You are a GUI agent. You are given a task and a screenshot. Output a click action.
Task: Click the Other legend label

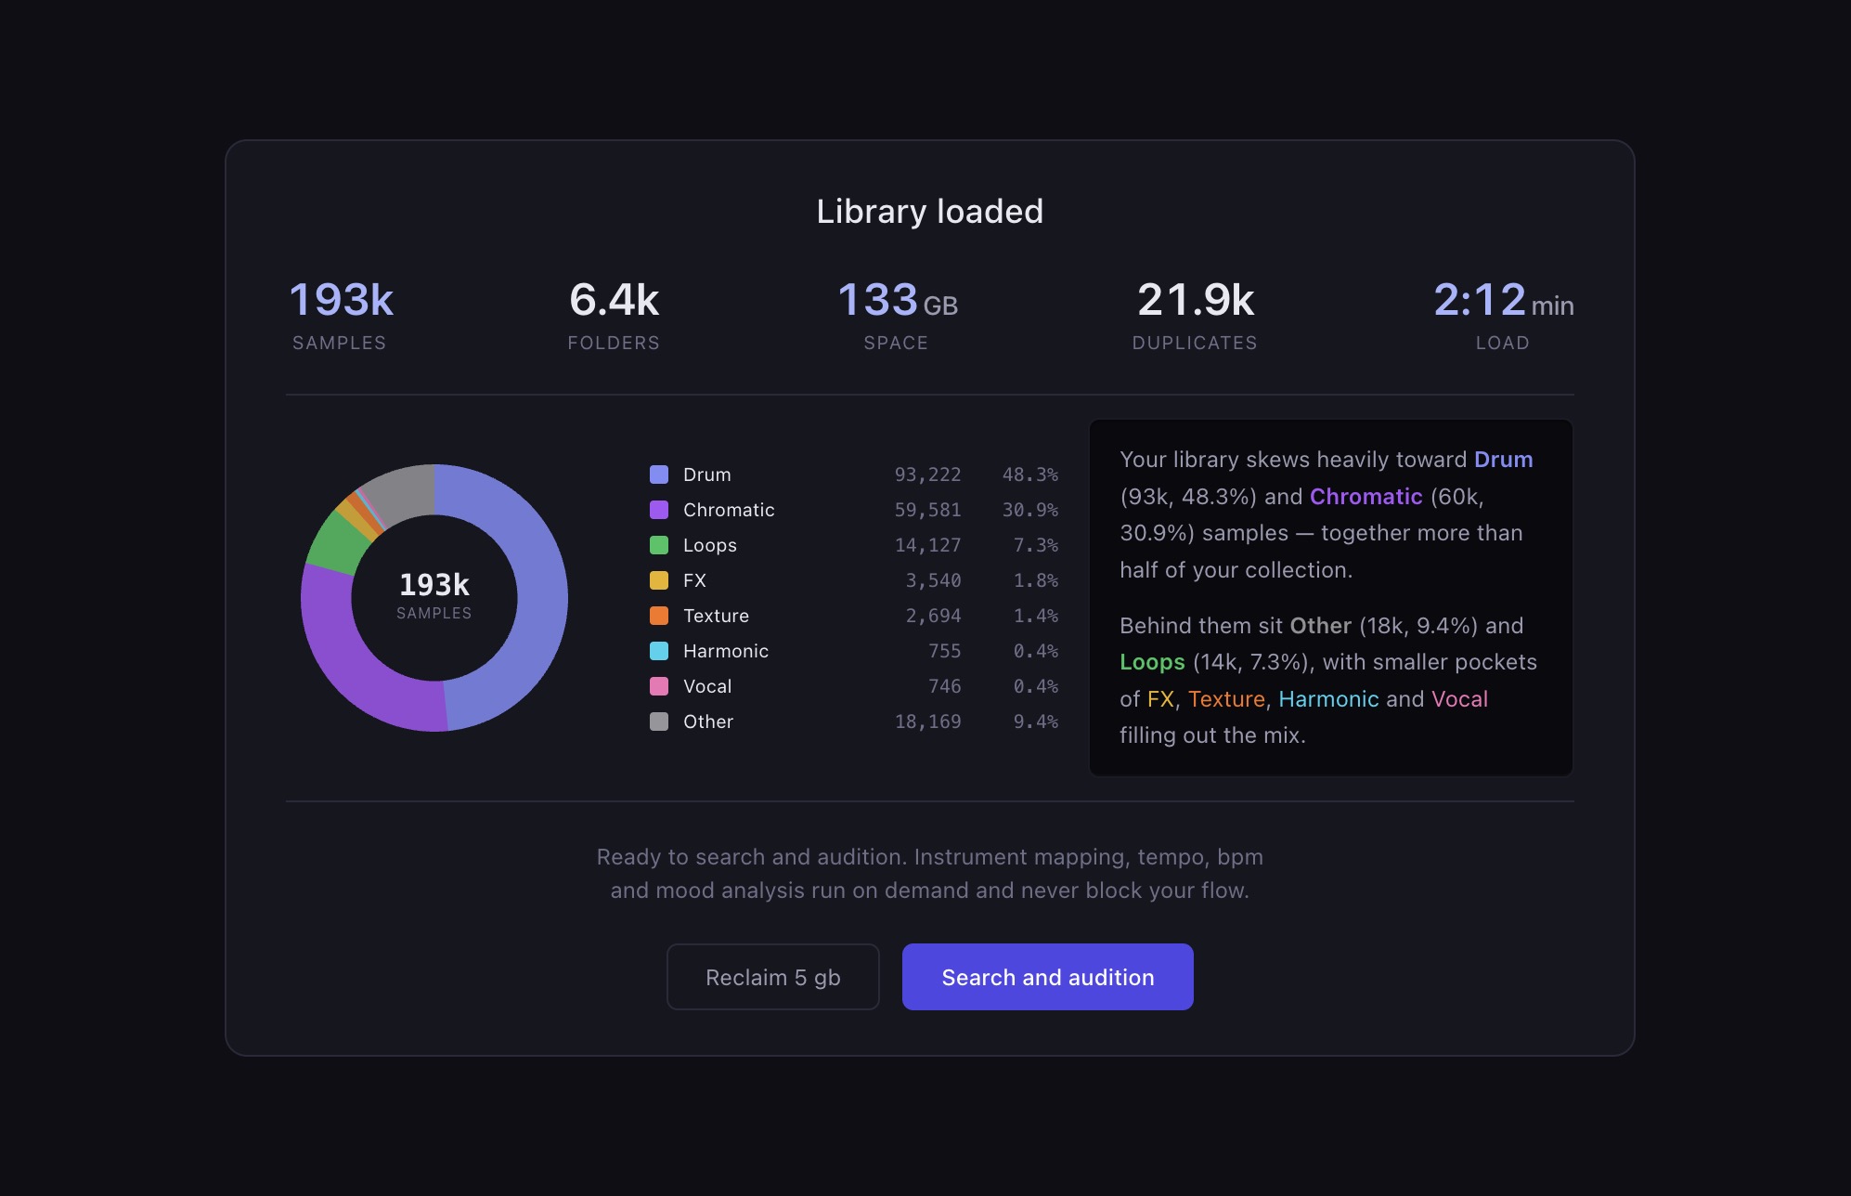coord(708,721)
